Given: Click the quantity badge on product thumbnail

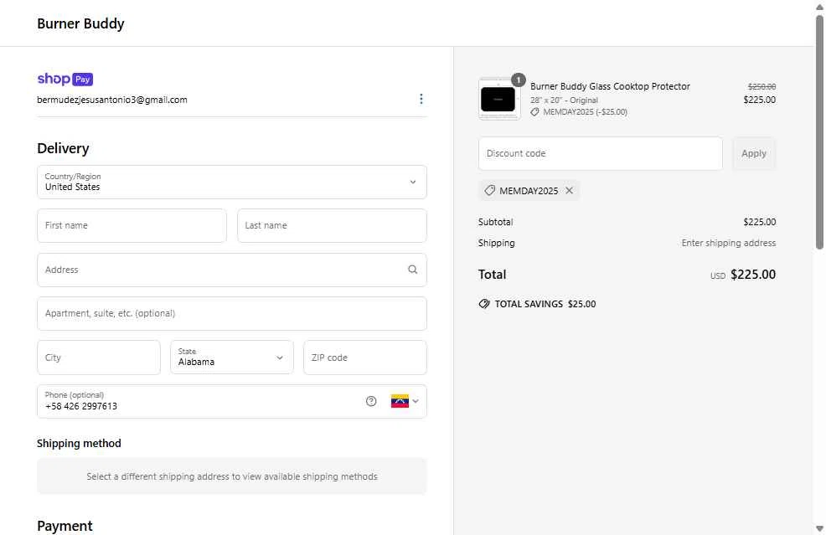Looking at the screenshot, I should [x=519, y=80].
